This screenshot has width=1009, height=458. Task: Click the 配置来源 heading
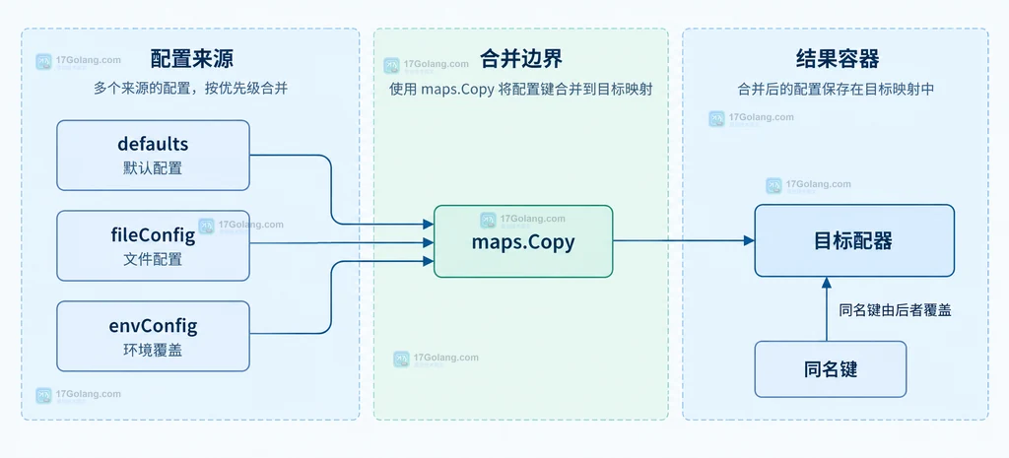[191, 59]
